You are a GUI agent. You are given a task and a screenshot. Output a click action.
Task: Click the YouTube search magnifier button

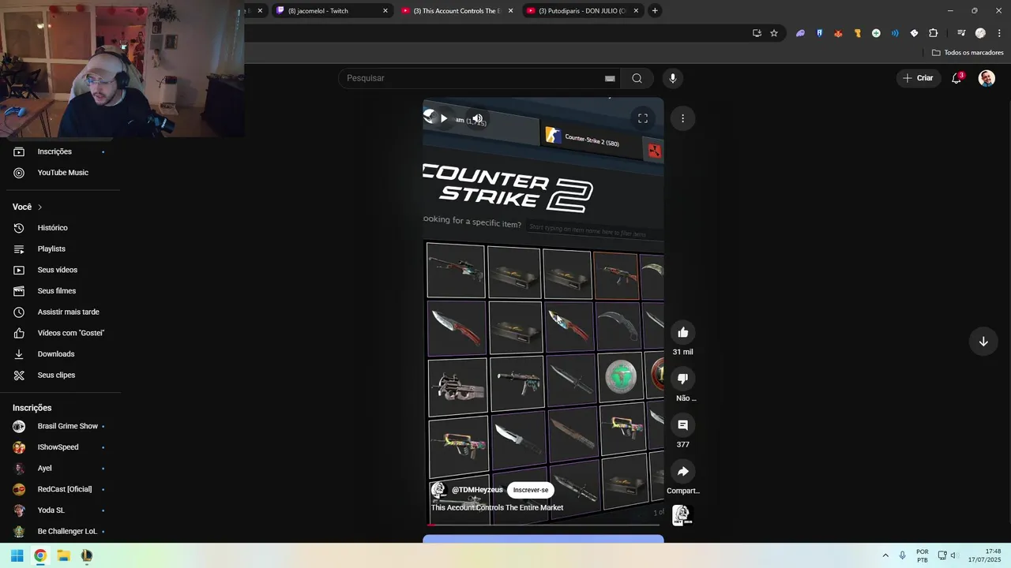pyautogui.click(x=637, y=78)
